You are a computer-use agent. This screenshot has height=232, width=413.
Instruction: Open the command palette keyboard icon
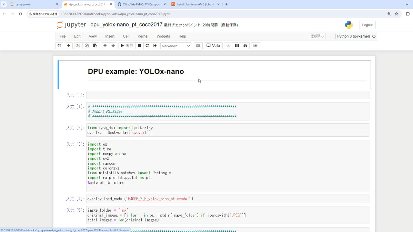tap(198, 45)
